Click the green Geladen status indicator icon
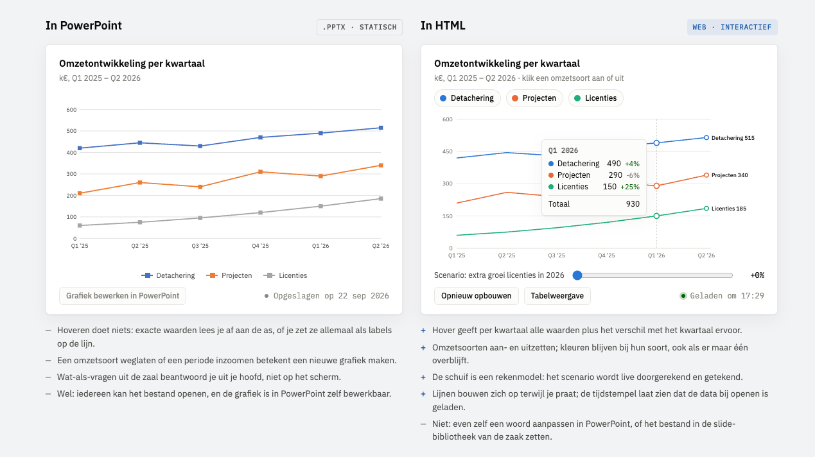815x457 pixels. [683, 296]
